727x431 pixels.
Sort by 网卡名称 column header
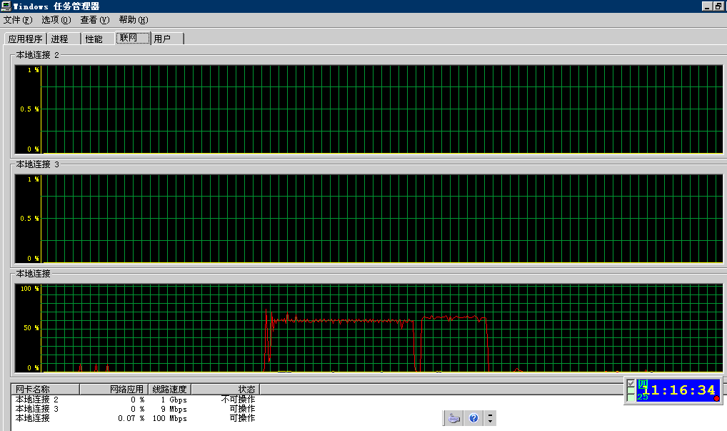[45, 390]
